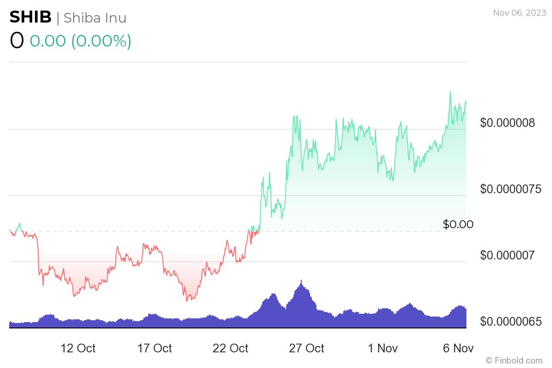Click the $0.0000075 price axis label
Viewport: 552px width, 368px height.
point(511,189)
